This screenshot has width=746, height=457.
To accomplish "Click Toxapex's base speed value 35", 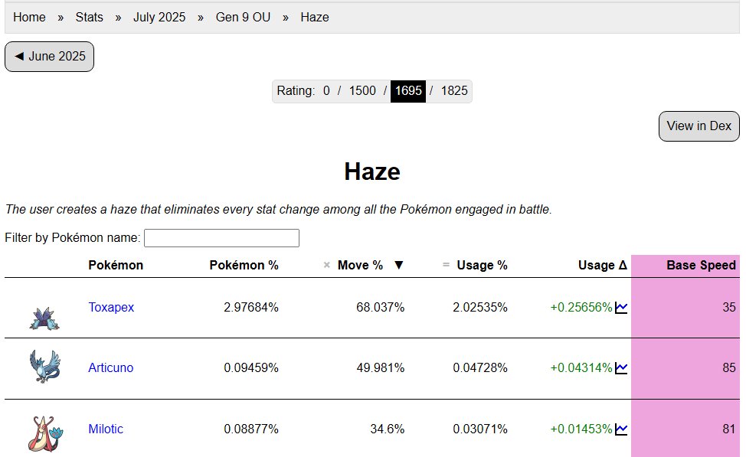I will click(x=729, y=308).
